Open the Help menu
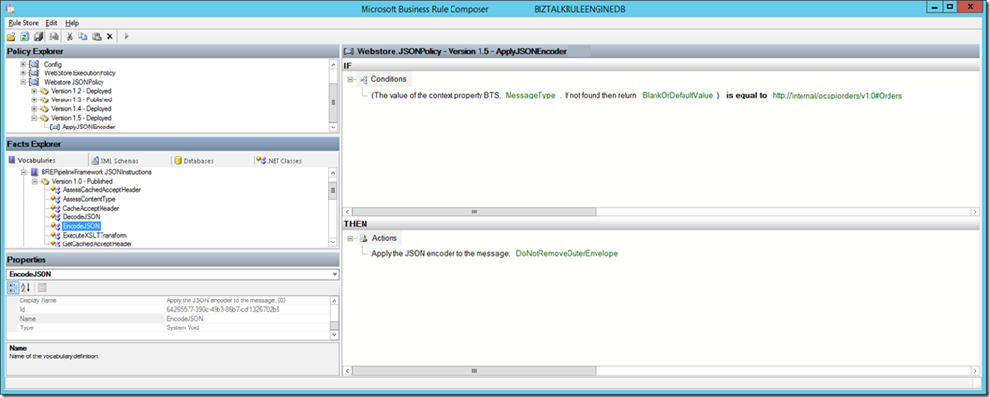Screen dimensions: 990x398 click(x=72, y=23)
